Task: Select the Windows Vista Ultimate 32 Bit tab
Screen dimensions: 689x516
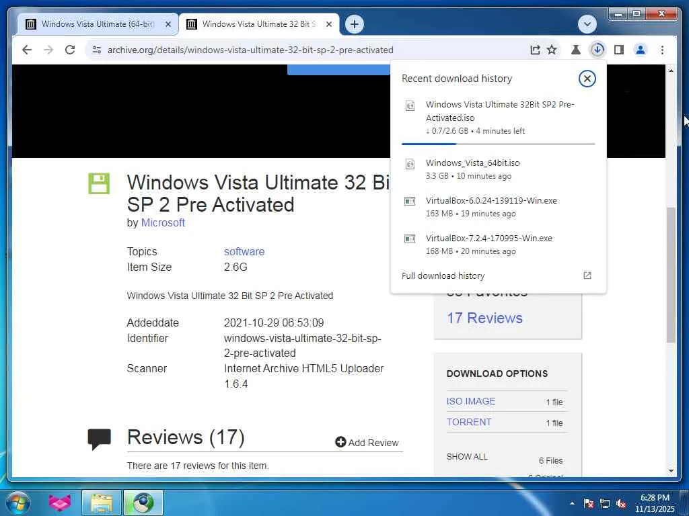Action: click(258, 24)
